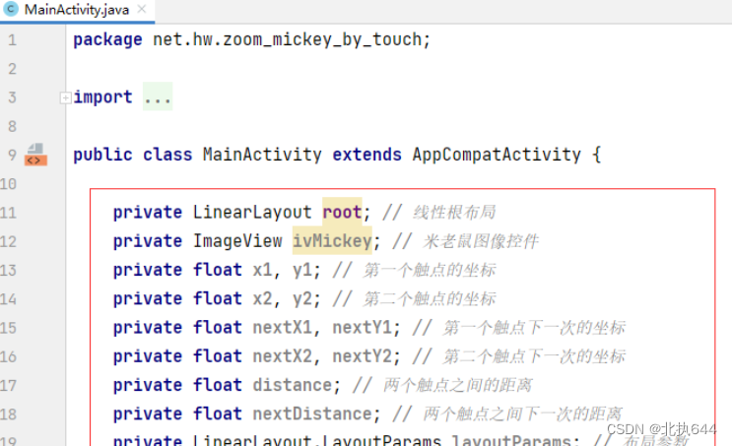Click the extends keyword

tap(366, 155)
